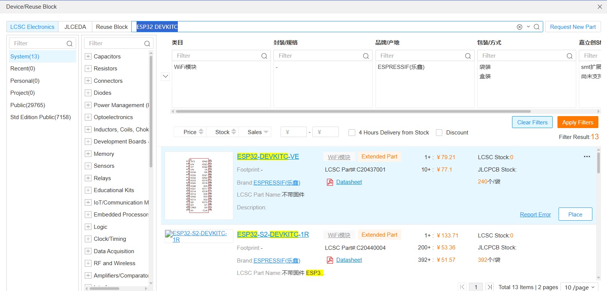
Task: Click search icon in the category tree filter
Action: pos(147,43)
